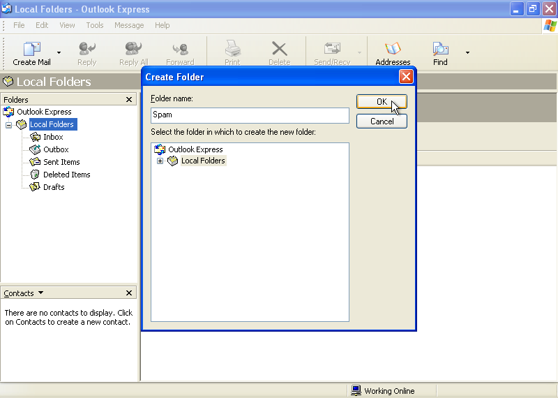Image resolution: width=558 pixels, height=398 pixels.
Task: Confirm folder creation with OK
Action: tap(382, 102)
